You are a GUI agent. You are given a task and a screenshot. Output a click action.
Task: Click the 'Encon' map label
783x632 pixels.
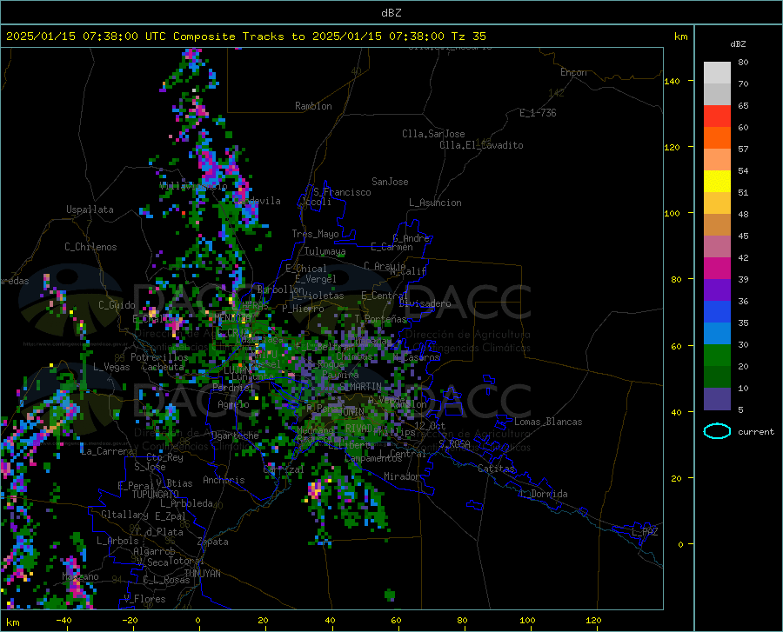(573, 72)
